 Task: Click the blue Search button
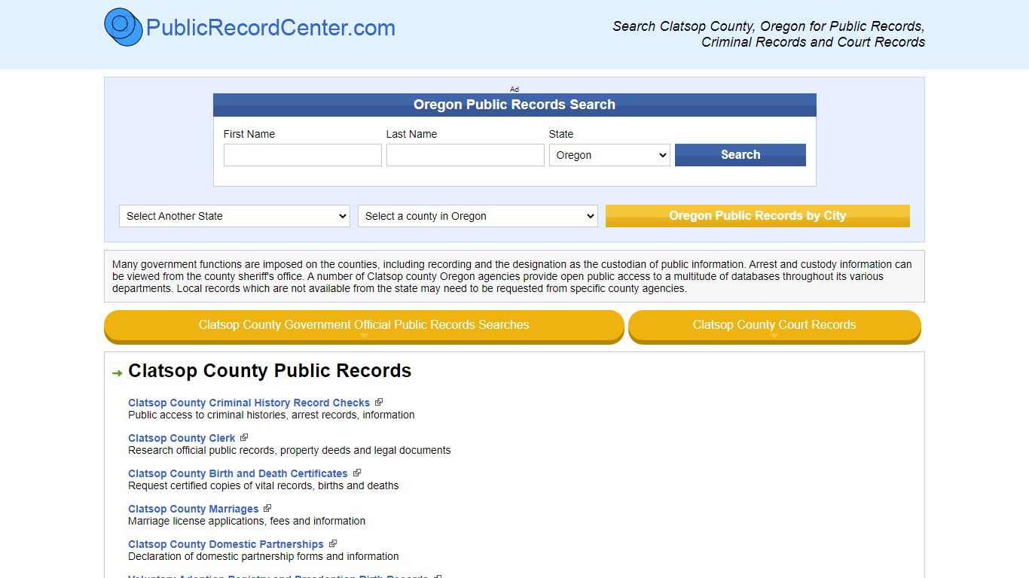pyautogui.click(x=740, y=155)
